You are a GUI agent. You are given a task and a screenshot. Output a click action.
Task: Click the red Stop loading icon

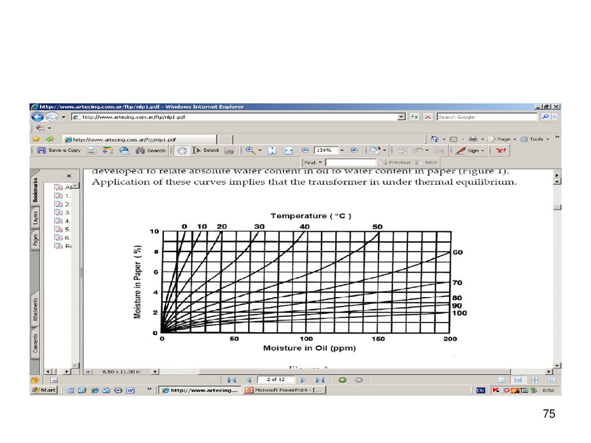tap(428, 117)
